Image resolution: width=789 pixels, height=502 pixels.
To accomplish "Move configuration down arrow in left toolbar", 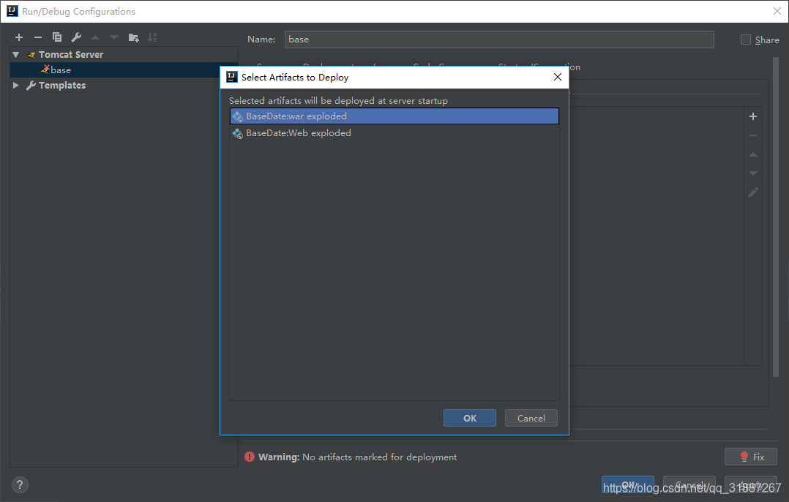I will [114, 37].
